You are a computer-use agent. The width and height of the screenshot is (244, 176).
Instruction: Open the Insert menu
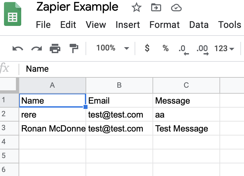[128, 25]
